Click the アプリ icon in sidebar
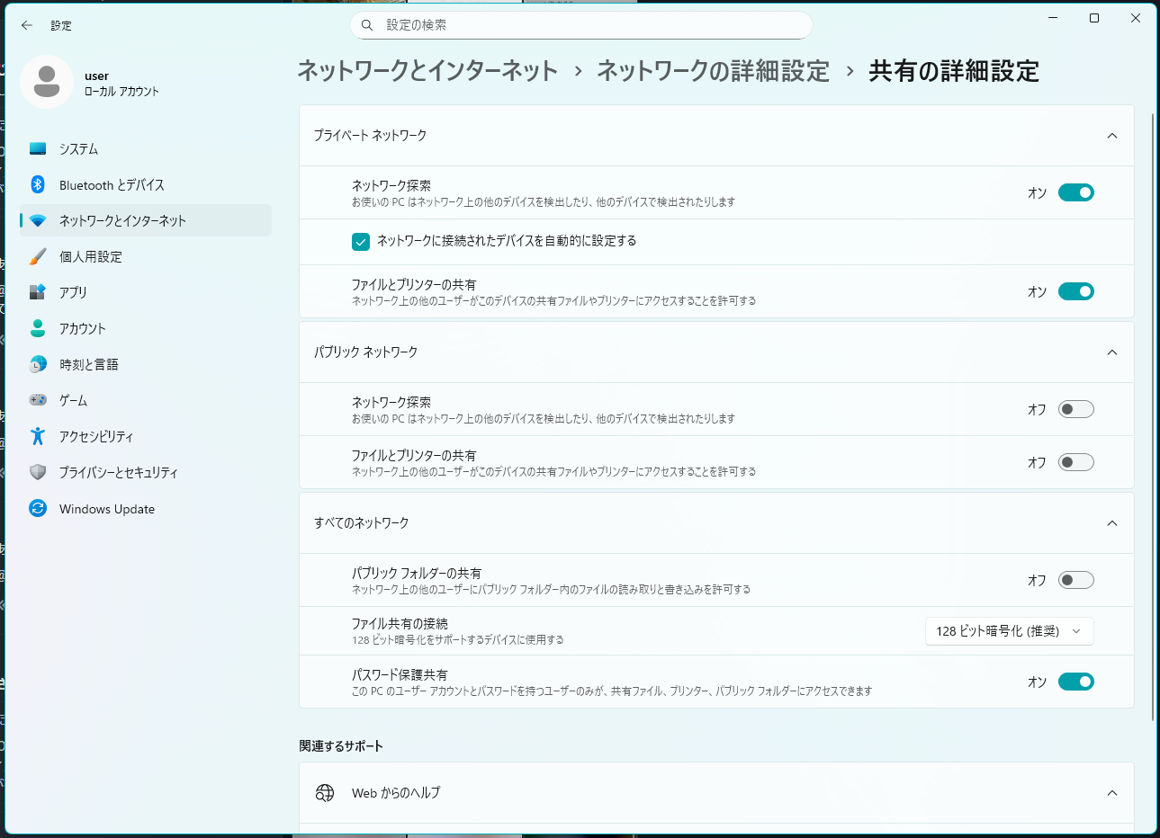 pyautogui.click(x=38, y=292)
